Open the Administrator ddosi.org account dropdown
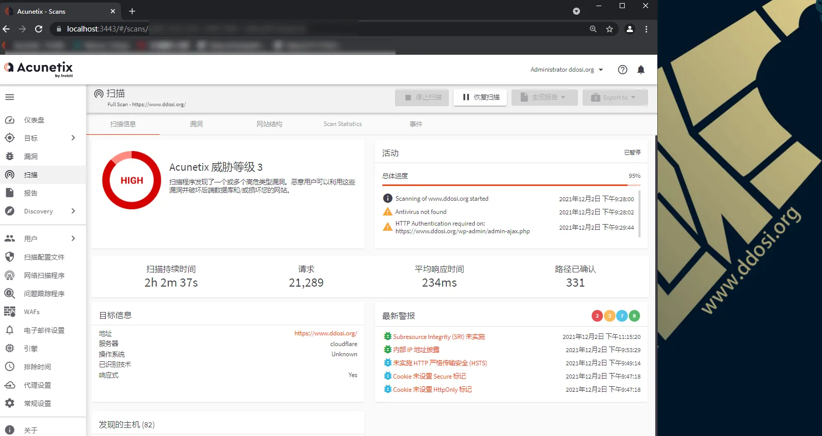This screenshot has width=822, height=436. [x=567, y=70]
